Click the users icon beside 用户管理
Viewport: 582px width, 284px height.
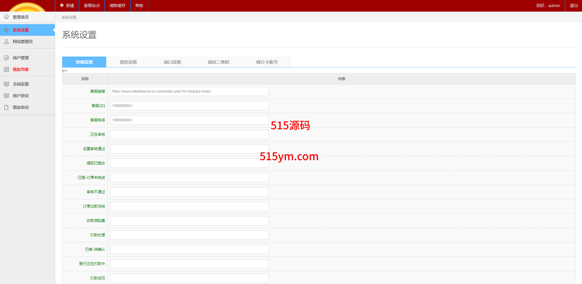pos(6,58)
